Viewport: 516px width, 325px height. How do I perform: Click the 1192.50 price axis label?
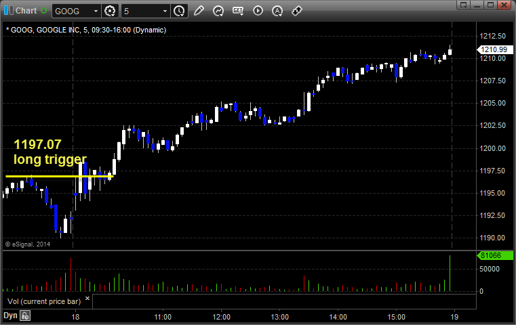click(493, 215)
